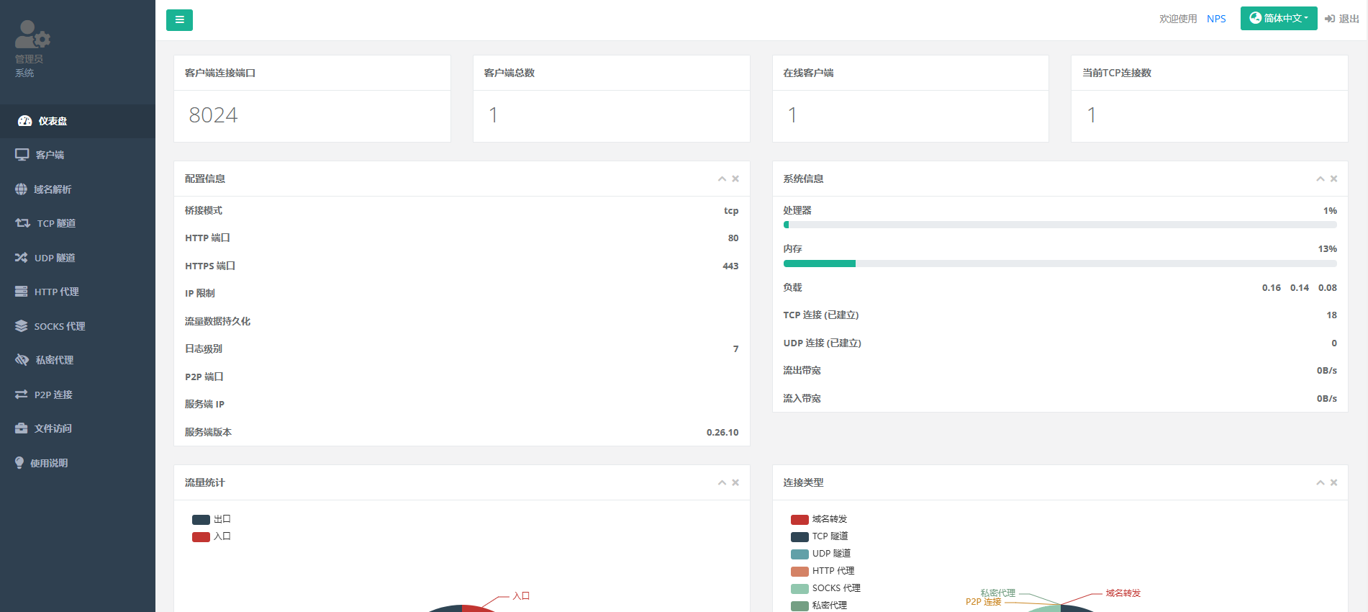
Task: Click the server icon beside HTTP 代理
Action: 22,292
